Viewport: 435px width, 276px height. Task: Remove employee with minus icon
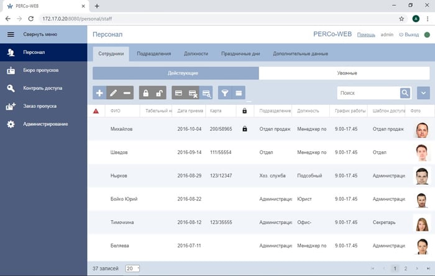[x=127, y=93]
